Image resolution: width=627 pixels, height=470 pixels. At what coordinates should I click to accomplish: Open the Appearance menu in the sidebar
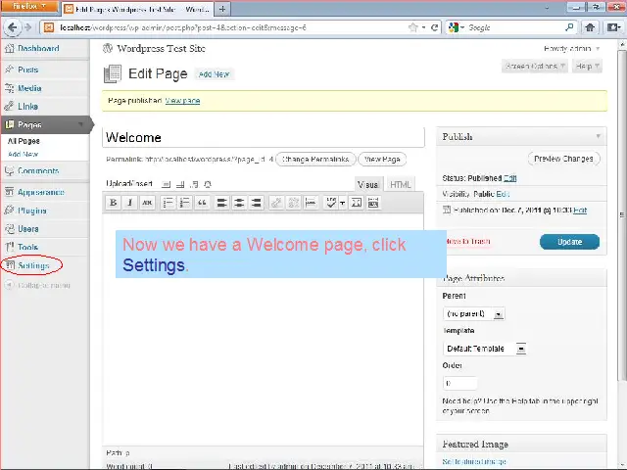[x=40, y=192]
